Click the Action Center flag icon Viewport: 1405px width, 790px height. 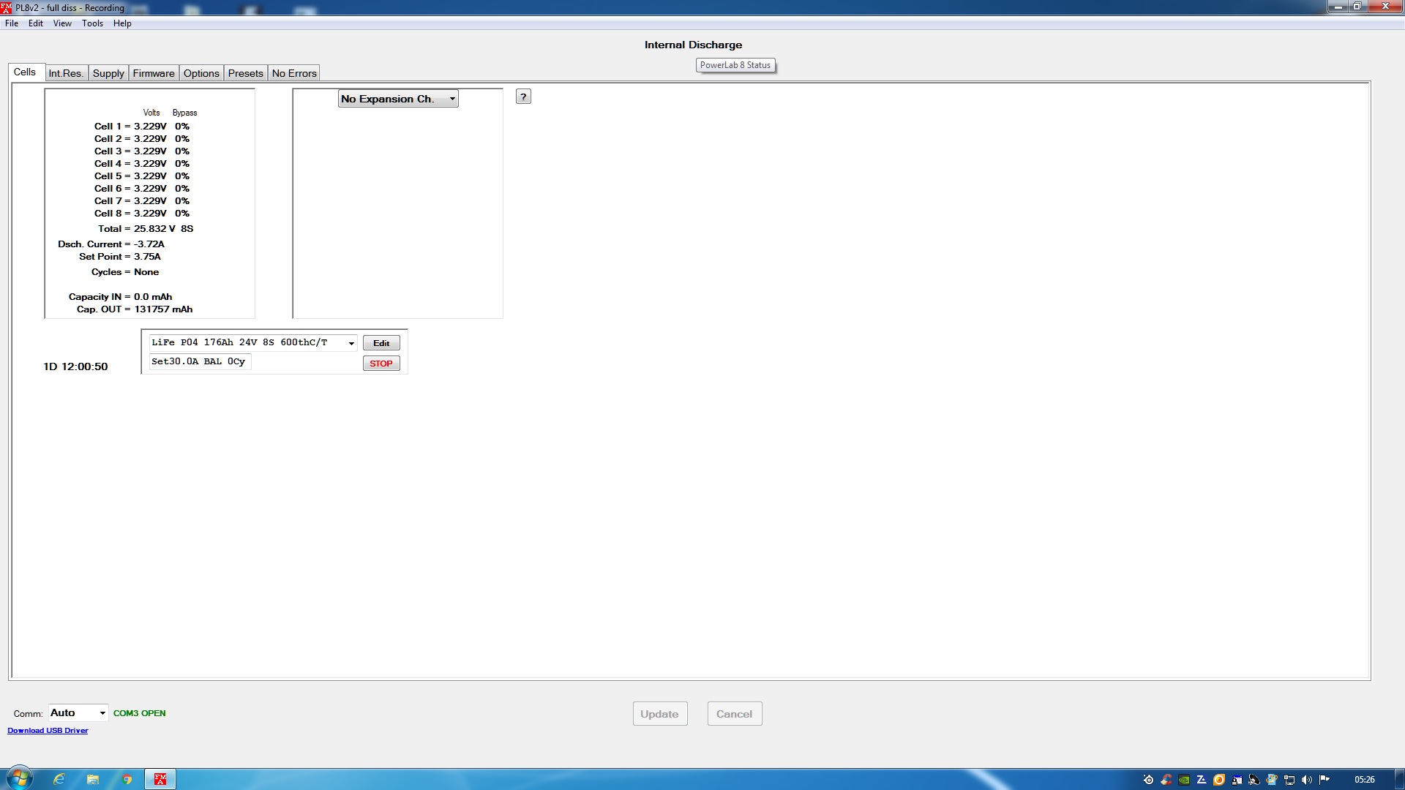(1325, 780)
